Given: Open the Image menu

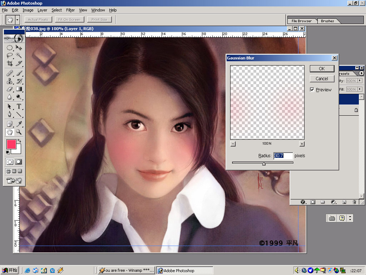Looking at the screenshot, I should pyautogui.click(x=28, y=10).
